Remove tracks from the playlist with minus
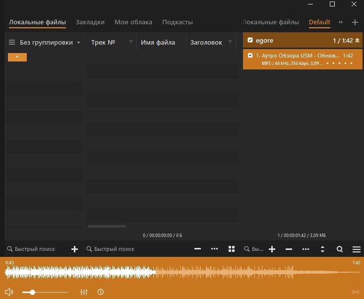 click(289, 249)
